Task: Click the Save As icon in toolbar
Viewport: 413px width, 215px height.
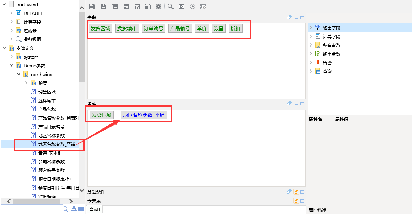Action: click(103, 7)
